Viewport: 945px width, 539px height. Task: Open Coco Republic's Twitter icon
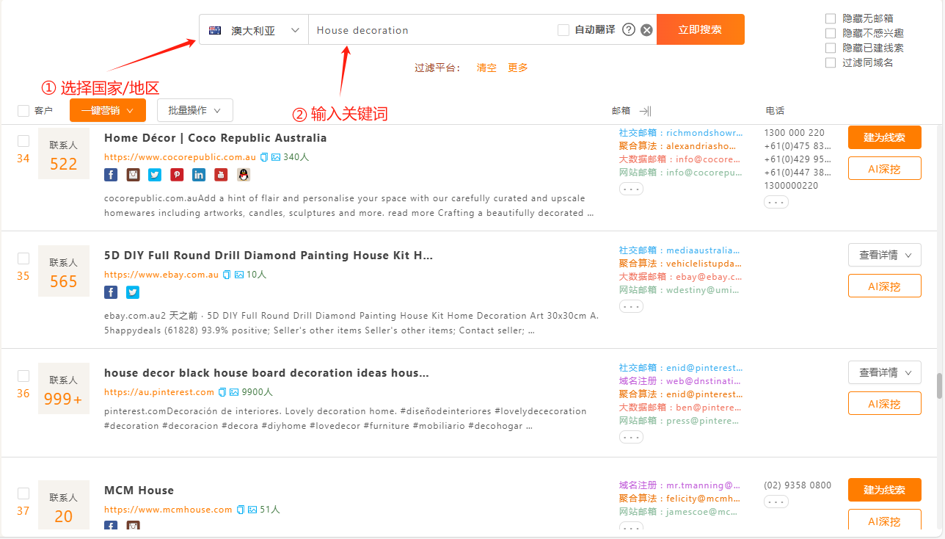155,175
